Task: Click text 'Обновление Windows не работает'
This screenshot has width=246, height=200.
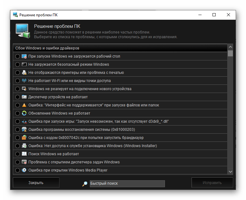Action: [x=59, y=113]
